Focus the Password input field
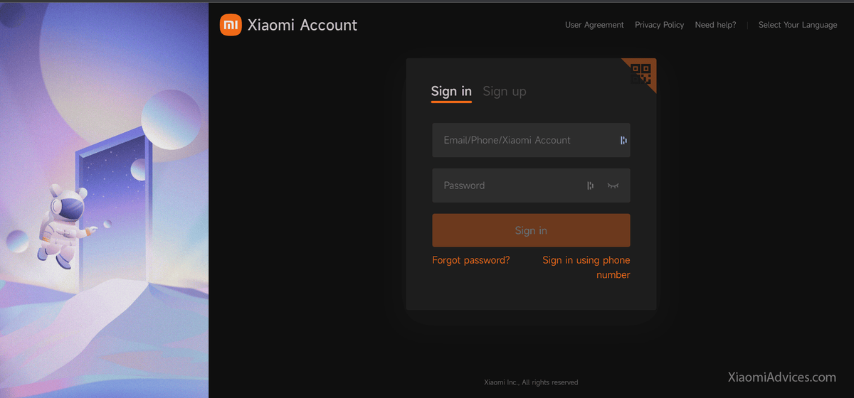 pos(531,185)
